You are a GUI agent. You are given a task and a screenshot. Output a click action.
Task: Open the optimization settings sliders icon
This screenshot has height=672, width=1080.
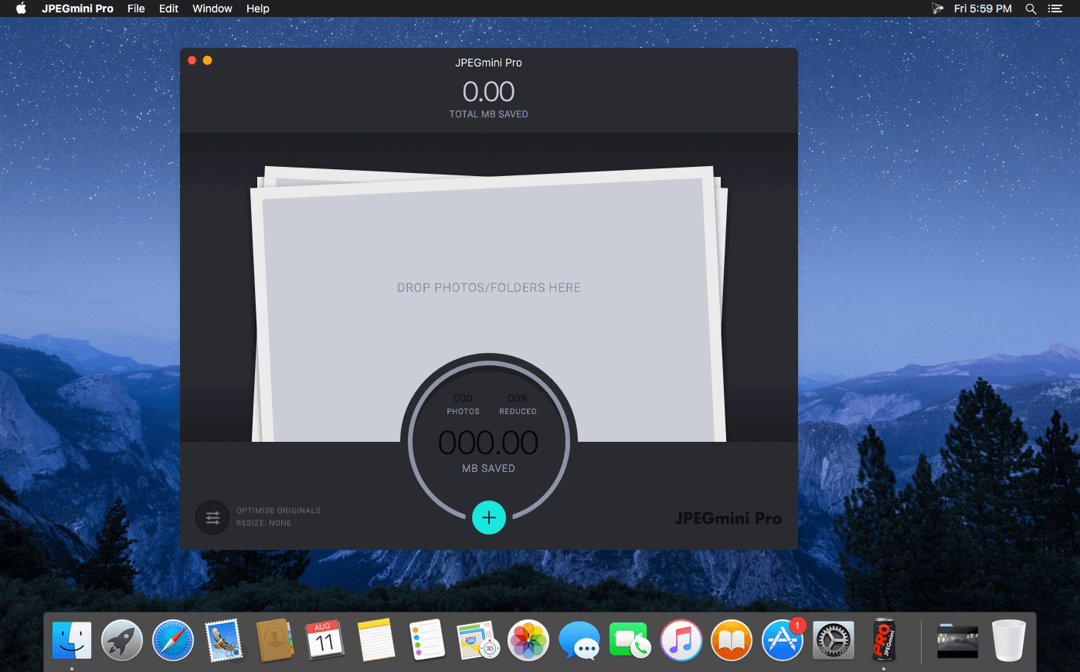212,518
